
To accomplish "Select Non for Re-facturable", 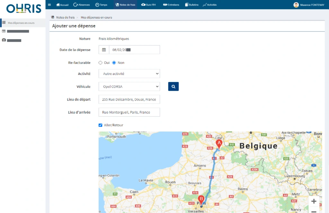I will 114,63.
